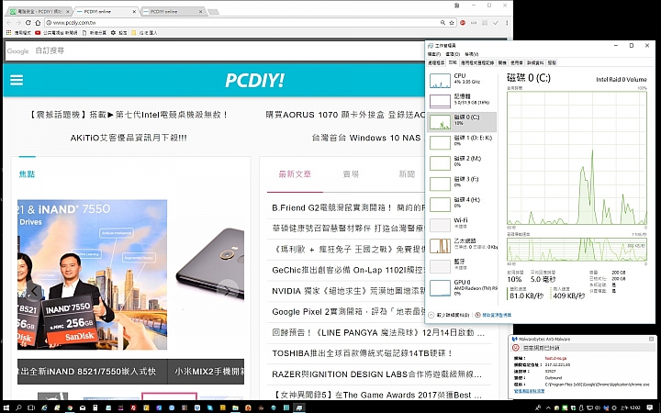Select GPU 0 in performance list
Image resolution: width=661 pixels, height=413 pixels.
point(463,288)
